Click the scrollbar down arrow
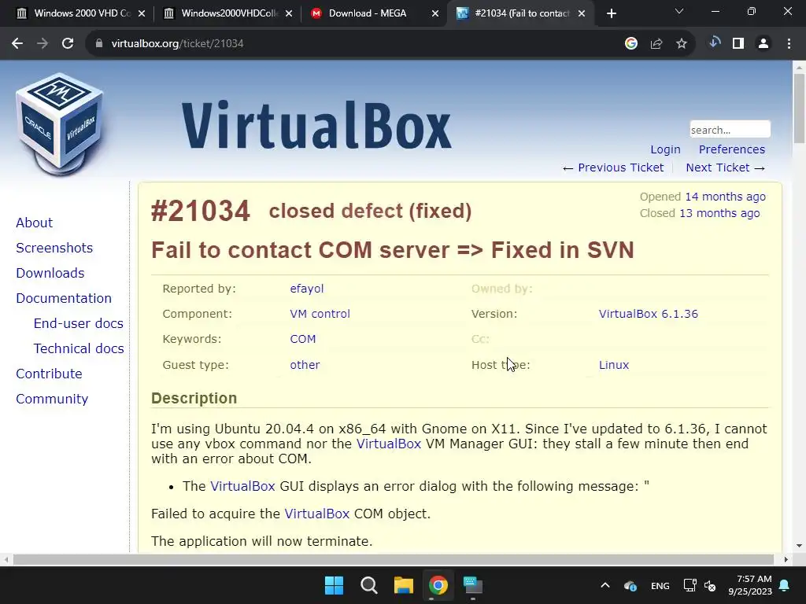806x604 pixels. 799,546
